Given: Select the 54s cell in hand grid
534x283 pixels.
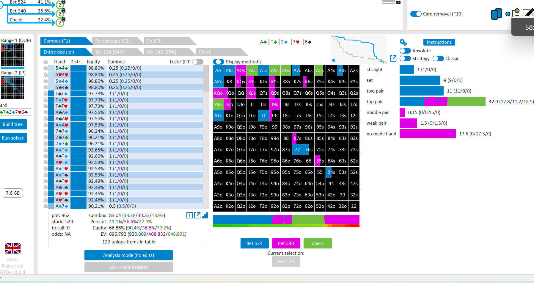Looking at the screenshot, I should [x=331, y=172].
